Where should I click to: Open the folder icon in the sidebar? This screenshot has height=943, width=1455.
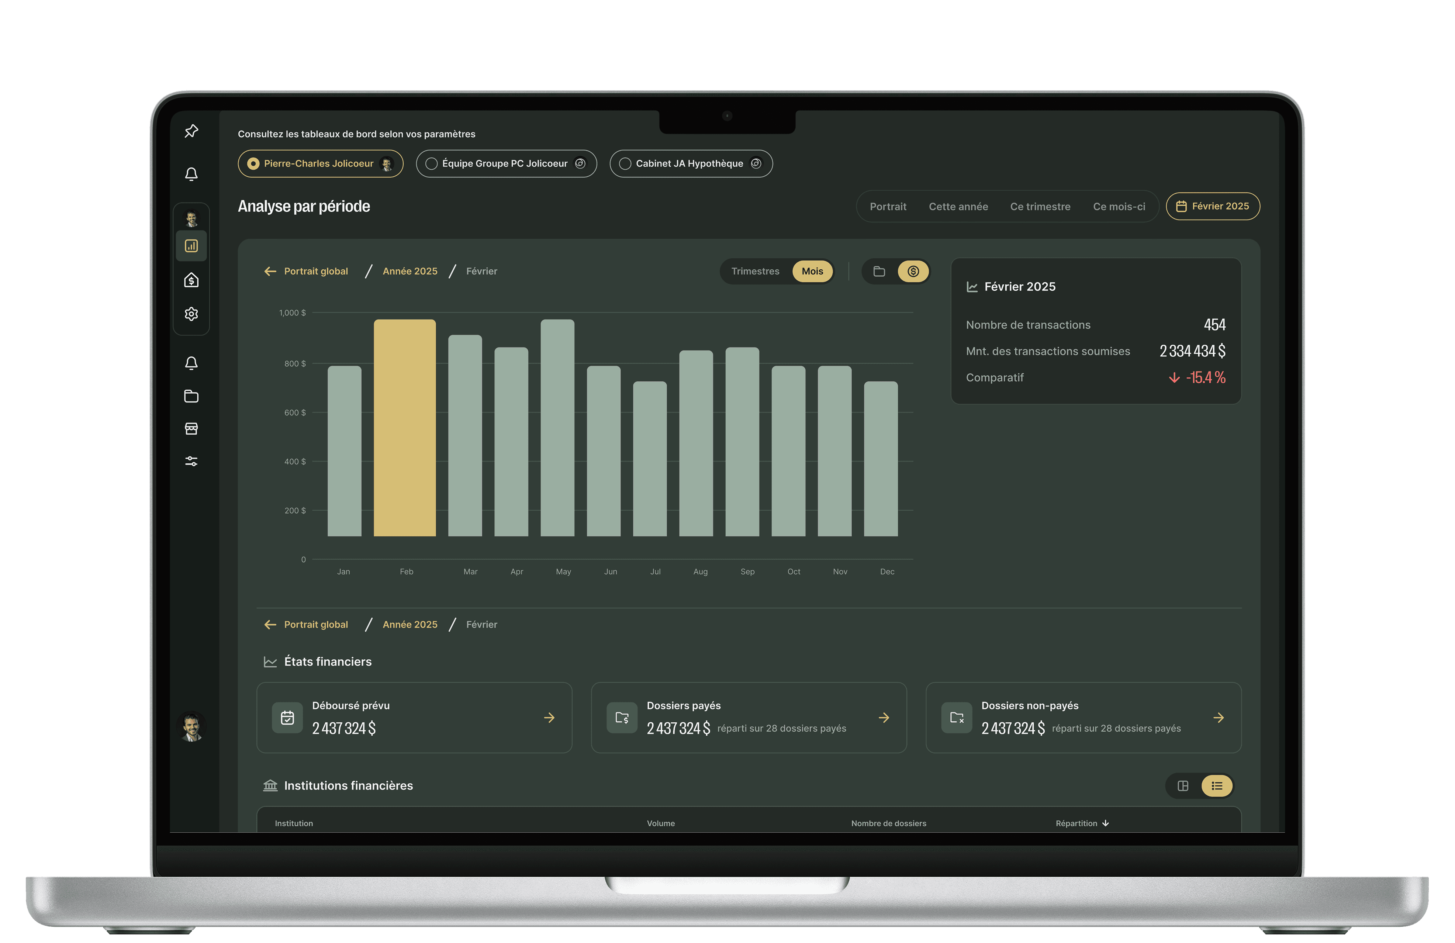pos(191,396)
